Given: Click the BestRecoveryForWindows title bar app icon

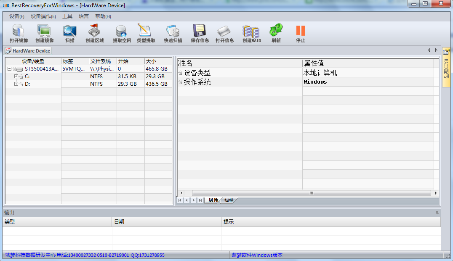Looking at the screenshot, I should tap(6, 5).
